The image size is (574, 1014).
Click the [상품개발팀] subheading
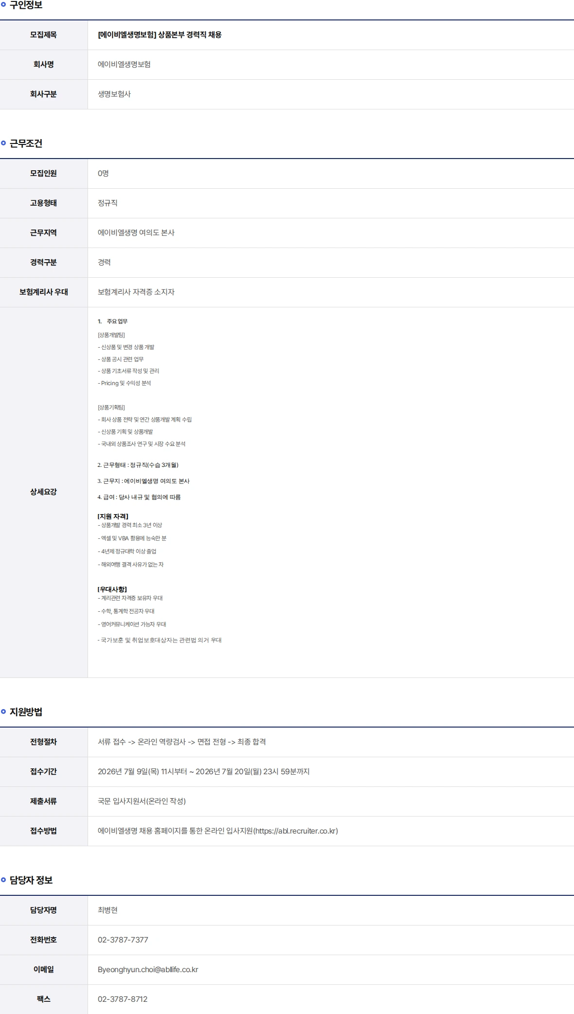coord(111,335)
